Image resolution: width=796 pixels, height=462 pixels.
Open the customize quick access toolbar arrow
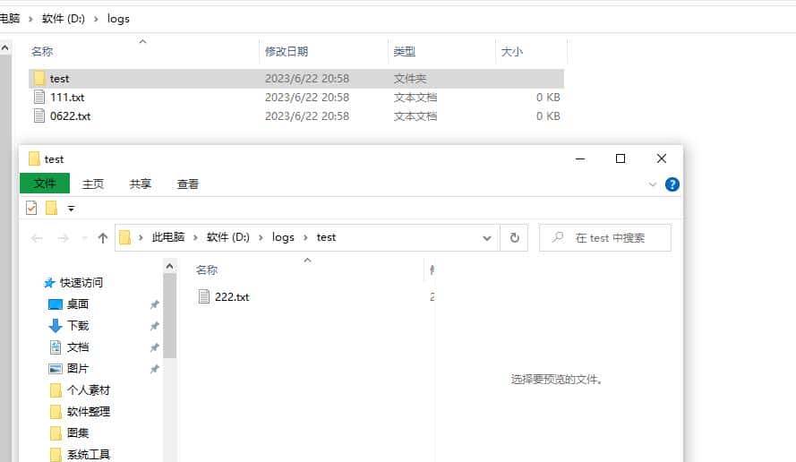pos(71,209)
